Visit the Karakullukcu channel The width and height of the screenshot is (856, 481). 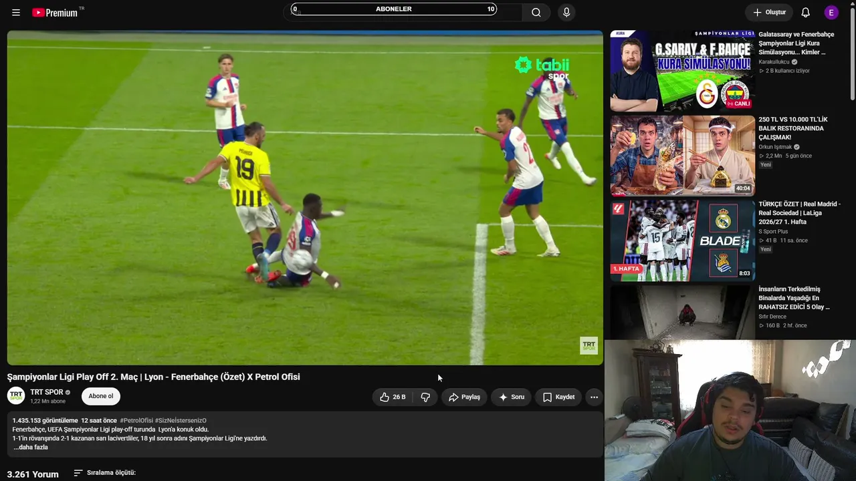(774, 62)
